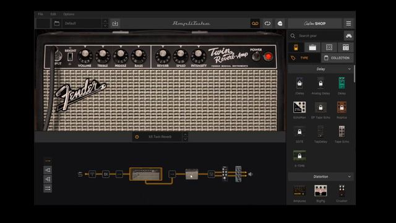
Task: Flip the amp POWER switch
Action: point(256,57)
